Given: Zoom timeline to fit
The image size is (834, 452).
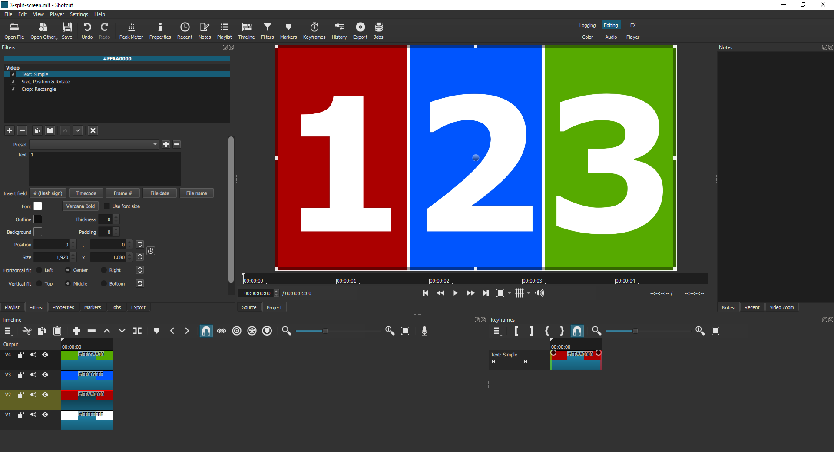Looking at the screenshot, I should (x=405, y=331).
